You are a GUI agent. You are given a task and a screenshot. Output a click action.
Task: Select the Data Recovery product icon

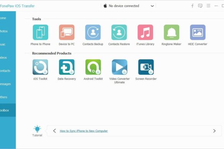point(67,67)
